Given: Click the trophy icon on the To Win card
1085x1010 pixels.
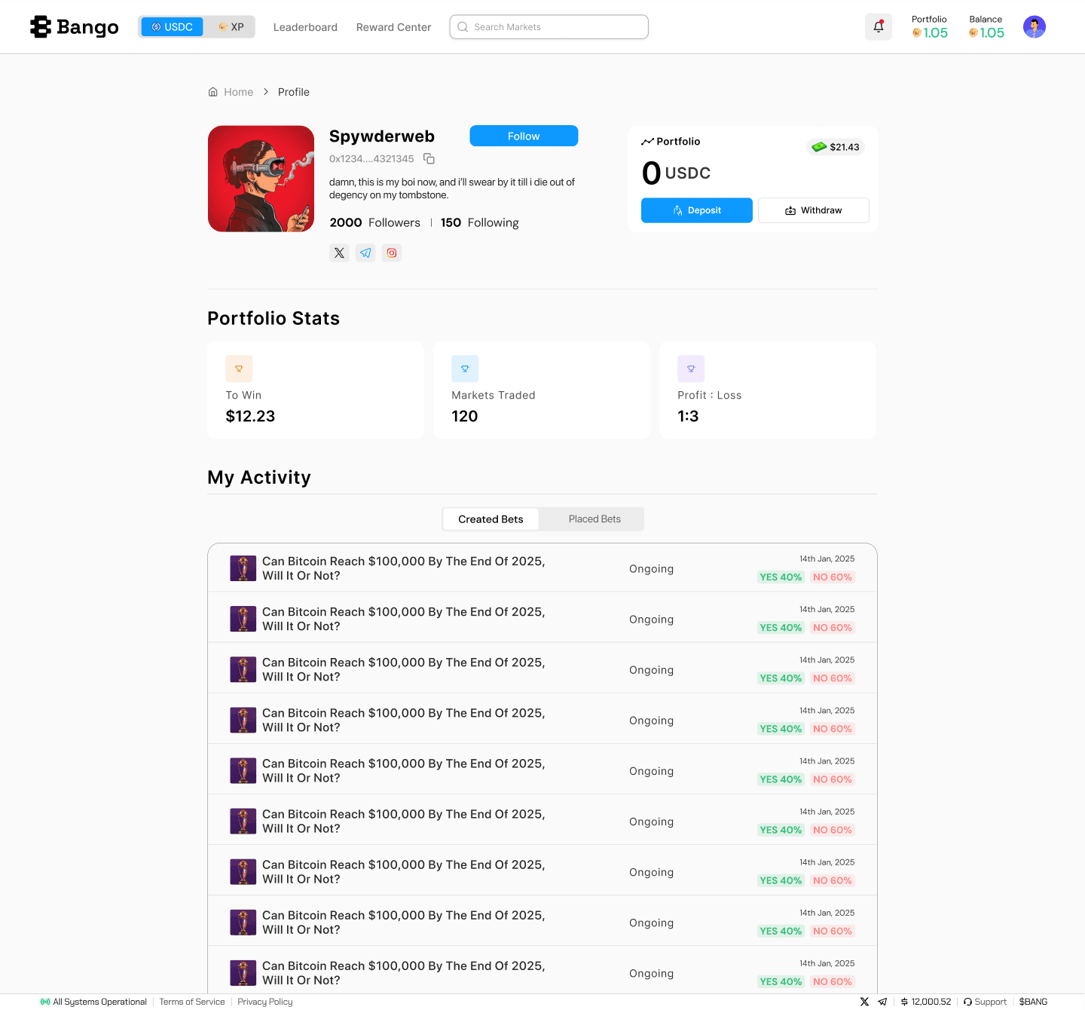Looking at the screenshot, I should pos(239,369).
